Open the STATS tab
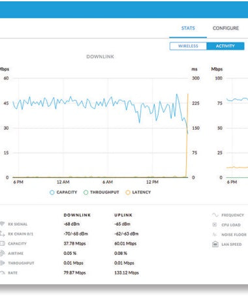Screen dimensions: 248x298 click(188, 28)
